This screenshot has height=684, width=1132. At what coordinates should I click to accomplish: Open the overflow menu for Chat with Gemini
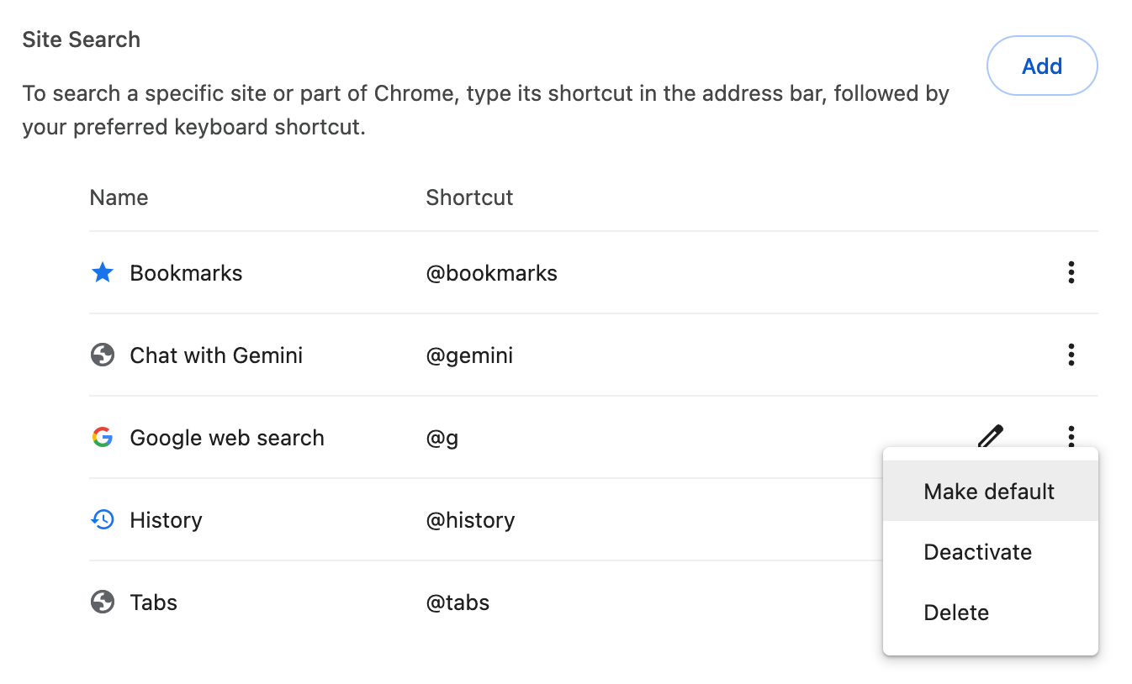pos(1071,355)
